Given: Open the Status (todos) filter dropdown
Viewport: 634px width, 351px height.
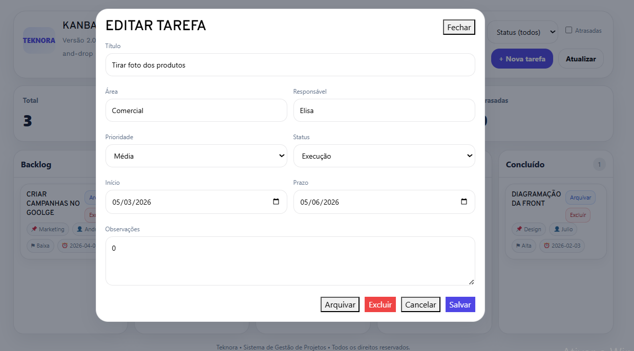Looking at the screenshot, I should pyautogui.click(x=522, y=32).
